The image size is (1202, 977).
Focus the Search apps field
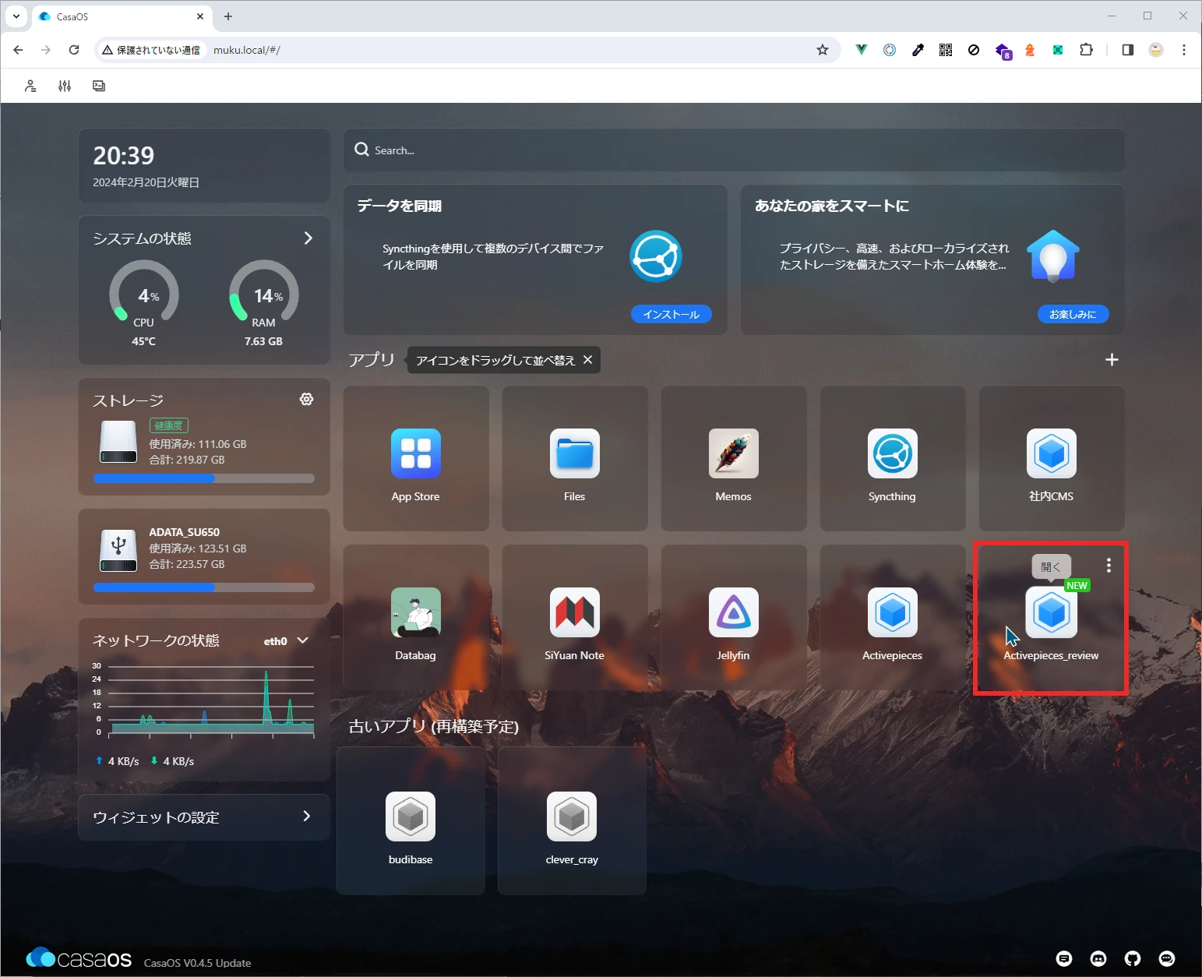(x=734, y=150)
